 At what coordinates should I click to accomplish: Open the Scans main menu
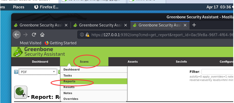click(x=84, y=62)
